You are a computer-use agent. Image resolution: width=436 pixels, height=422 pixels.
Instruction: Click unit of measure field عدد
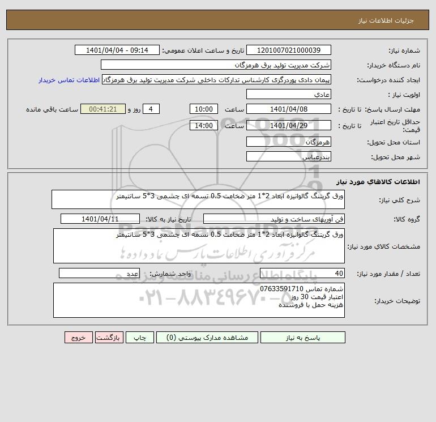pyautogui.click(x=99, y=273)
